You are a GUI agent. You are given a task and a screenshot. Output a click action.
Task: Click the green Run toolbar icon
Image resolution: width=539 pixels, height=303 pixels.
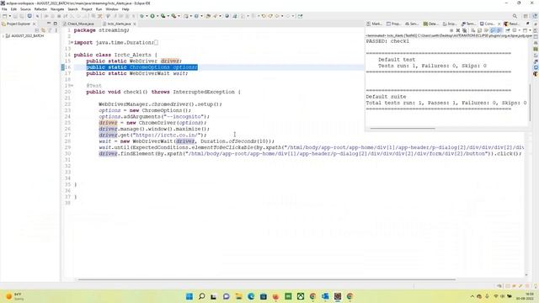(x=152, y=16)
